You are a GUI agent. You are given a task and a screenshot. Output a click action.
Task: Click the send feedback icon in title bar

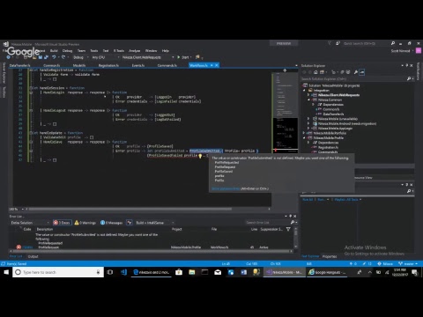[x=338, y=43]
